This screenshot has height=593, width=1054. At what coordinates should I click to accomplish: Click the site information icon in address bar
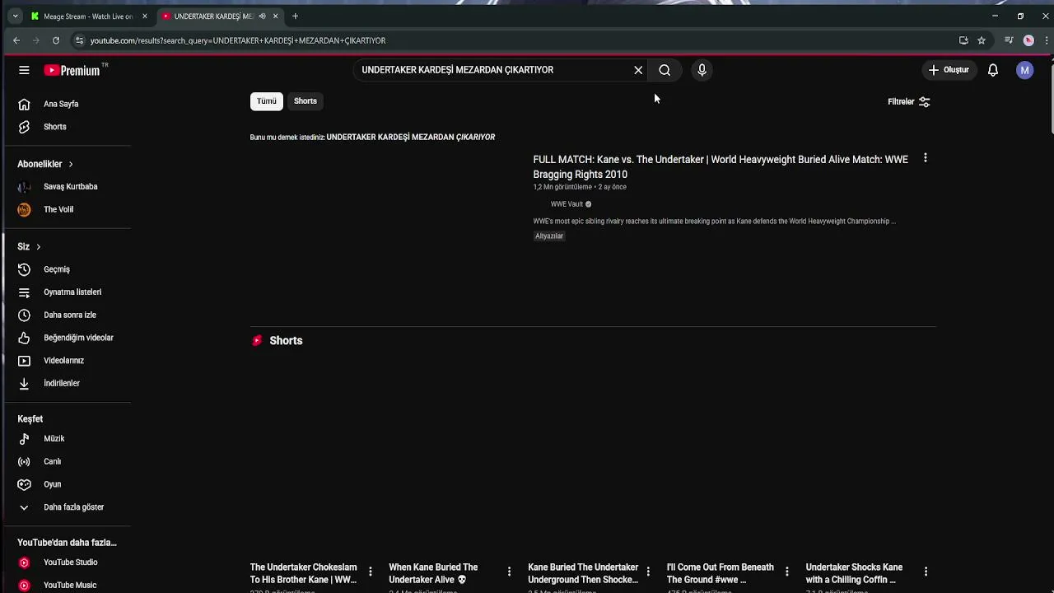[79, 40]
